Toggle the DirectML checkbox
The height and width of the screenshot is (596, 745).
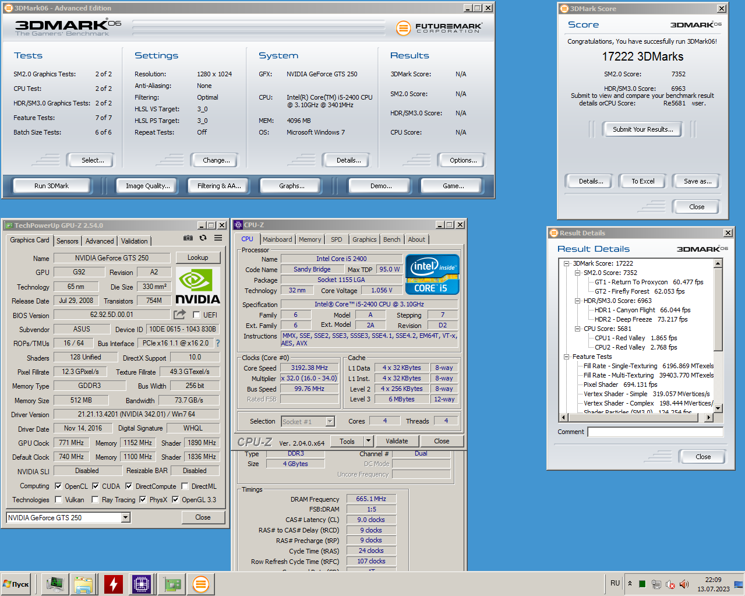point(185,486)
